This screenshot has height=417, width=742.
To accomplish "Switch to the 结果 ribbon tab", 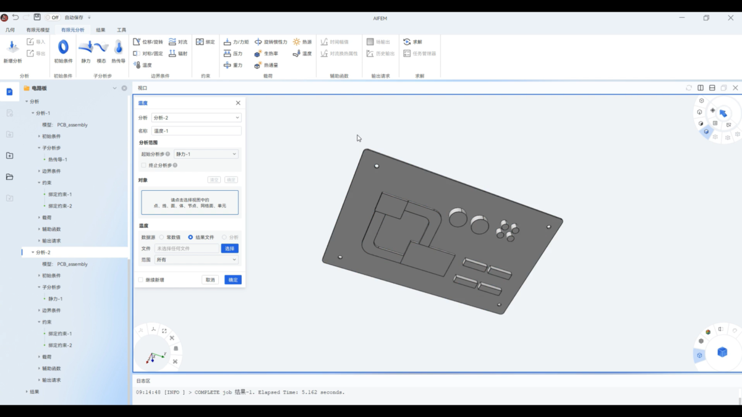I will (x=101, y=30).
